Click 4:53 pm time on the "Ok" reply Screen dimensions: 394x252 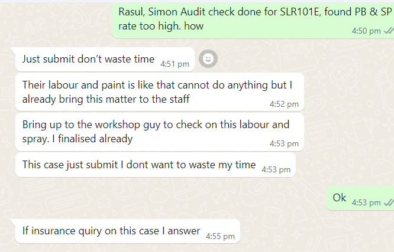pos(366,202)
